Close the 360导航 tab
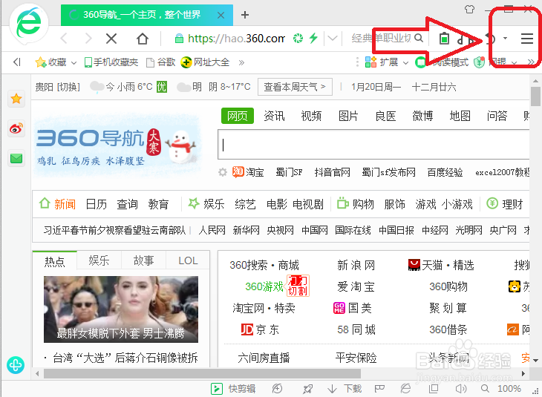 [x=221, y=15]
